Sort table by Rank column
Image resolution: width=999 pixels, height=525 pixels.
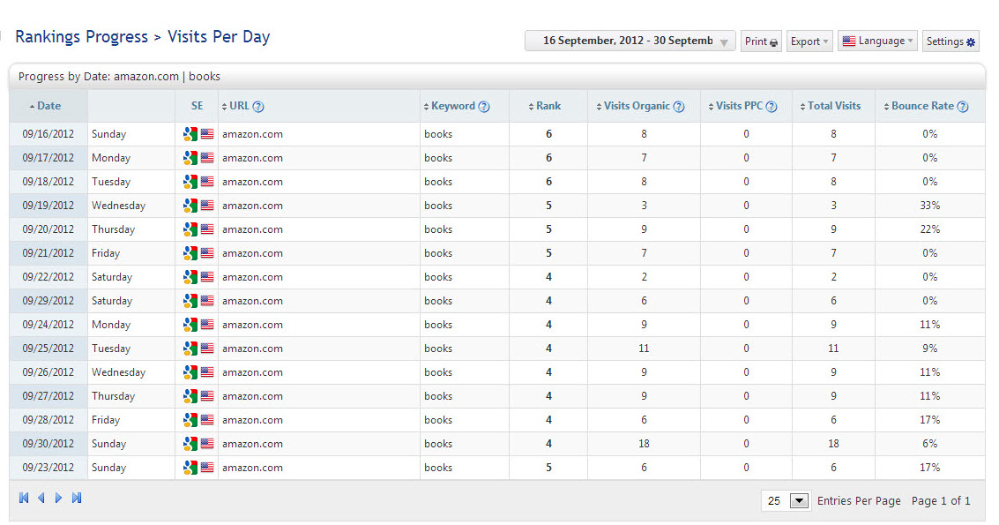pyautogui.click(x=548, y=106)
